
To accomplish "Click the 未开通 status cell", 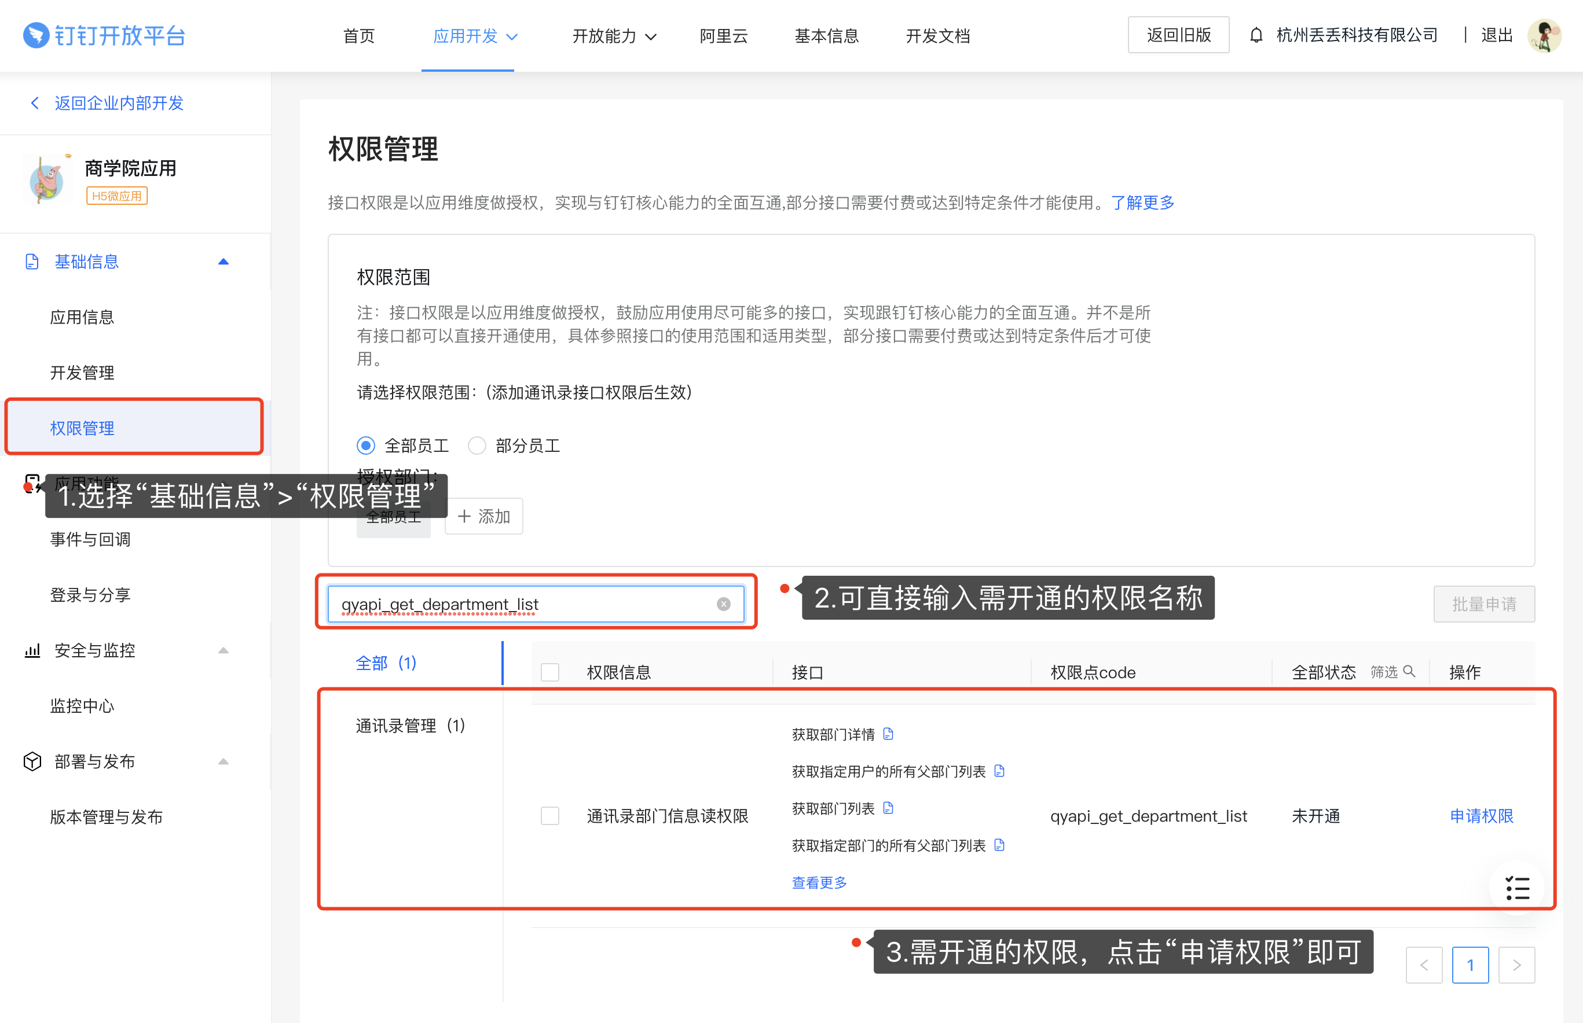I will pyautogui.click(x=1315, y=816).
